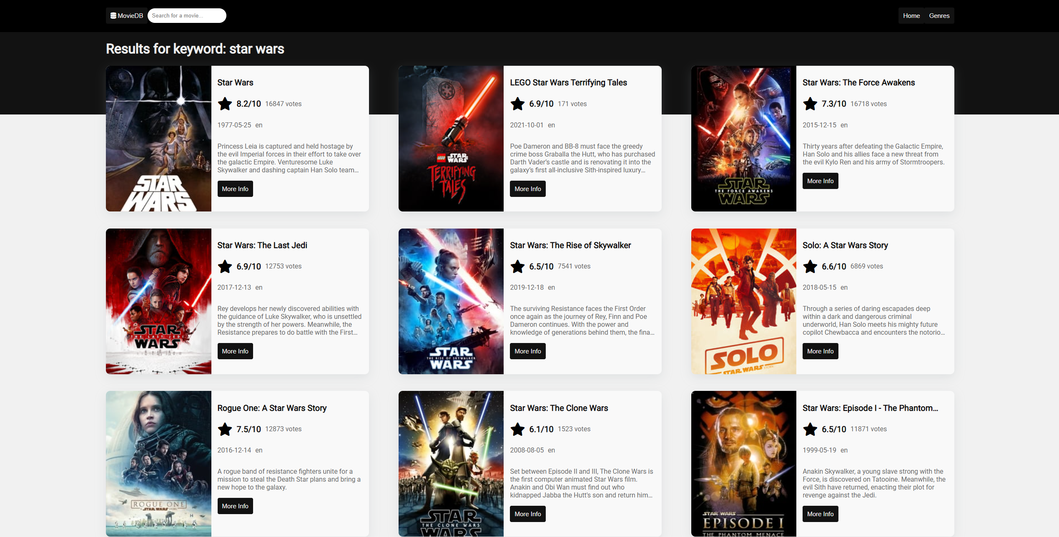The height and width of the screenshot is (537, 1059).
Task: Click the star rating icon for Star Wars
Action: (x=225, y=104)
